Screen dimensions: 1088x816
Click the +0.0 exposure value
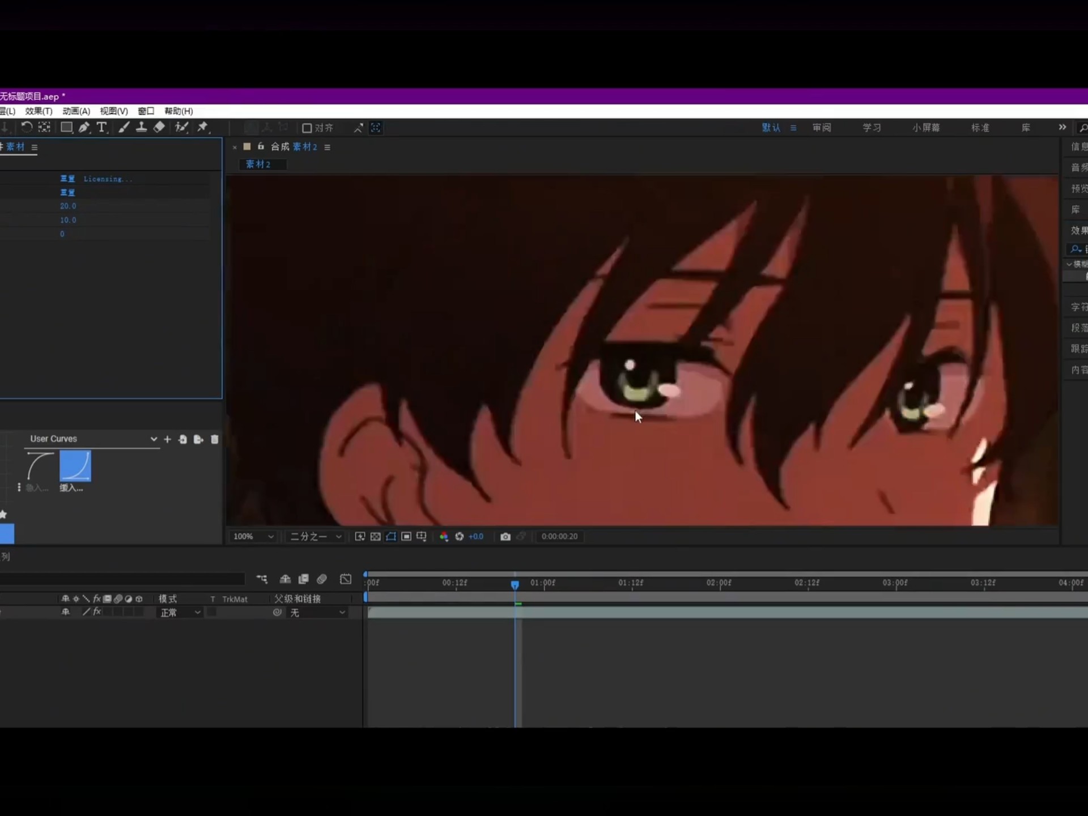tap(476, 537)
